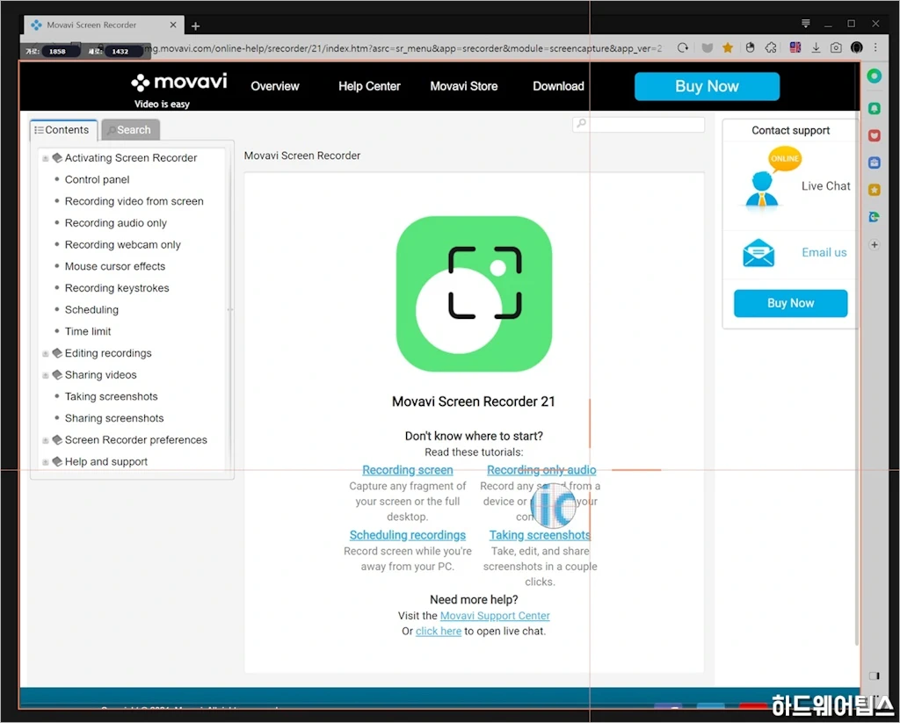The image size is (900, 723).
Task: Open the orange star sidebar icon
Action: click(x=875, y=190)
